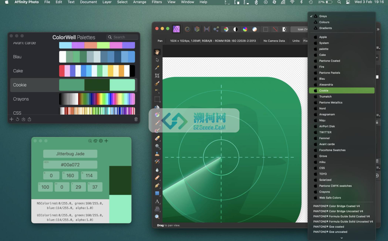Select the Erase Brush tool

[x=157, y=138]
